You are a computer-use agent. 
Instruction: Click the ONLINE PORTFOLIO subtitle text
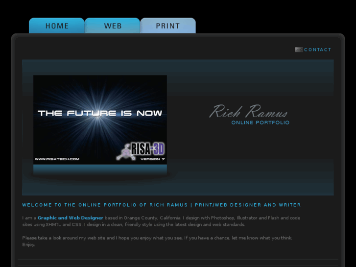[260, 122]
